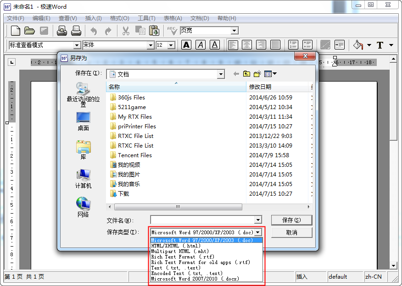Screen dimensions: 402x286
Task: Click the ruler tab-stop selector box
Action: pyautogui.click(x=12, y=62)
